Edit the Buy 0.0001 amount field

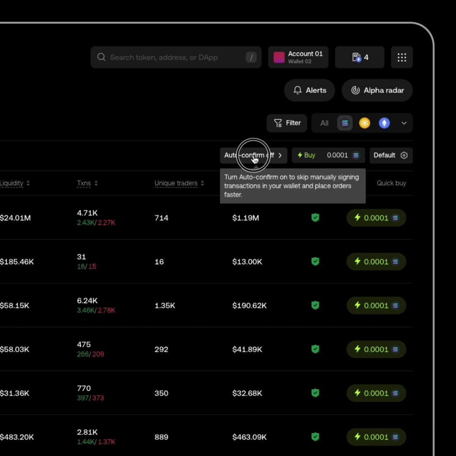328,155
